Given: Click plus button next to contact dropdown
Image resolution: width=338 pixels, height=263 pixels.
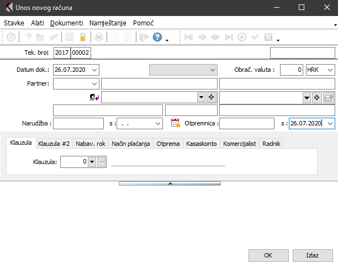Looking at the screenshot, I should click(x=211, y=97).
